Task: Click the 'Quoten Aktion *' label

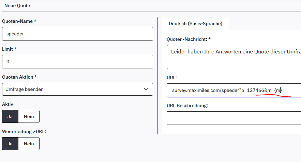Action: 19,77
